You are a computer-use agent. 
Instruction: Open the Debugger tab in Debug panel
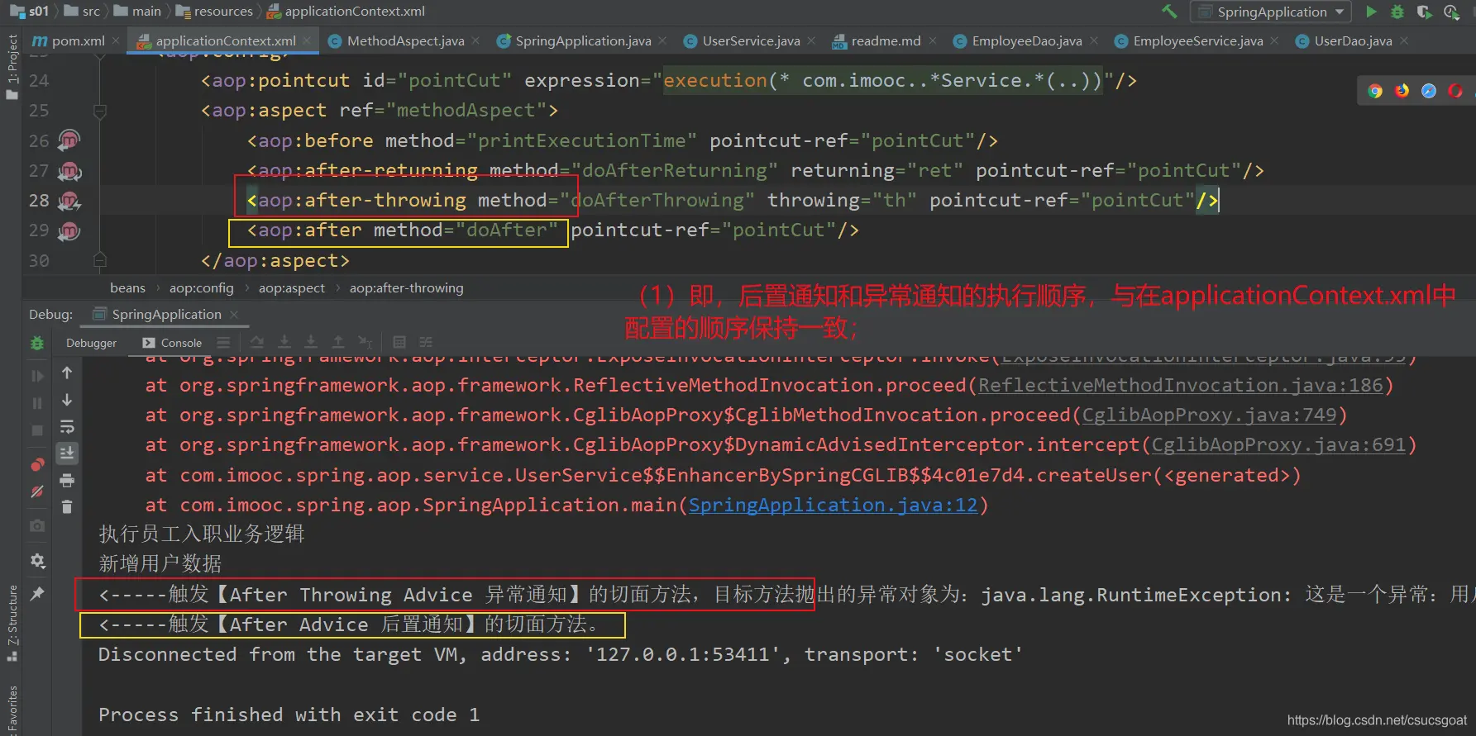(91, 343)
